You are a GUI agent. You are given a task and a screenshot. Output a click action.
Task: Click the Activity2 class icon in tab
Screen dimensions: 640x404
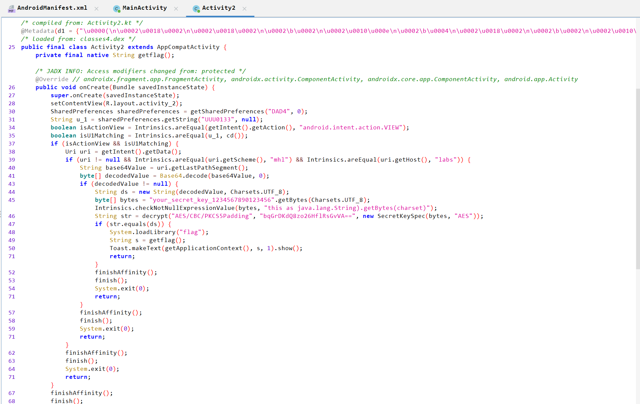(196, 9)
